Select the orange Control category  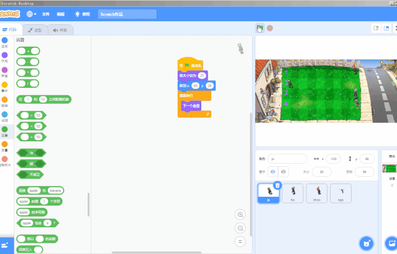[x=4, y=101]
